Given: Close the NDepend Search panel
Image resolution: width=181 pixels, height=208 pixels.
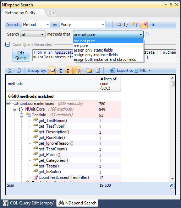Looking at the screenshot, I should coord(177,5).
